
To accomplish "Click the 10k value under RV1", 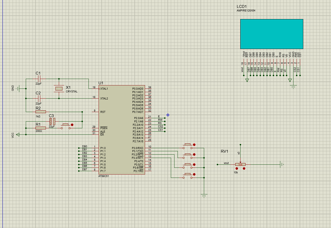I will coord(236,173).
